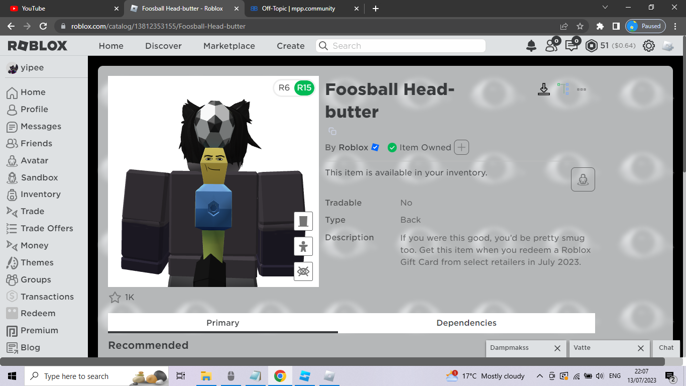686x386 pixels.
Task: Switch to the Dependencies tab
Action: tap(467, 323)
